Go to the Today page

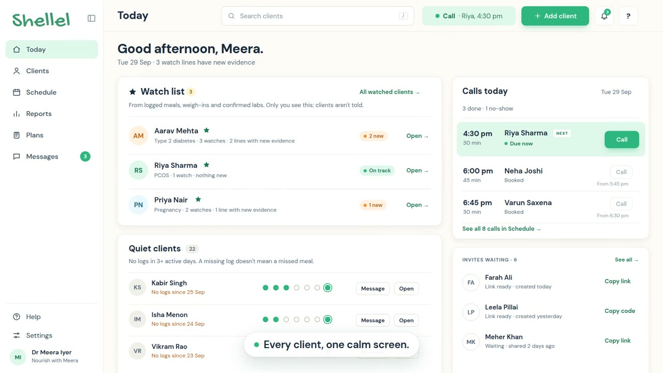click(52, 49)
